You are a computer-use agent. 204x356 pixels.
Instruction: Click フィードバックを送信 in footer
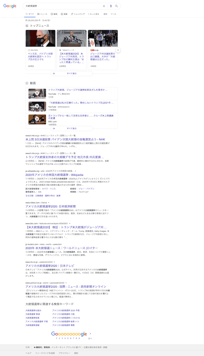click(x=45, y=353)
